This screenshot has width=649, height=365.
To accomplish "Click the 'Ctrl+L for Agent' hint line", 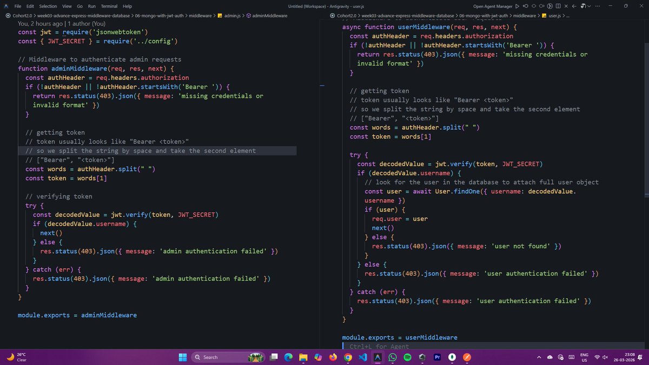I will (379, 346).
